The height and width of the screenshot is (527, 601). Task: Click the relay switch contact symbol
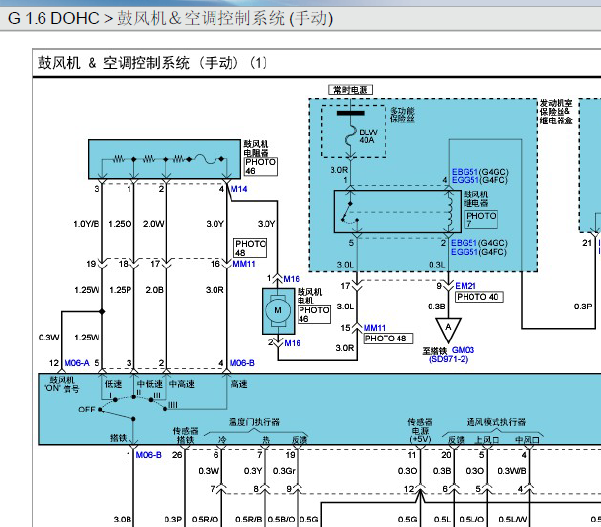350,212
